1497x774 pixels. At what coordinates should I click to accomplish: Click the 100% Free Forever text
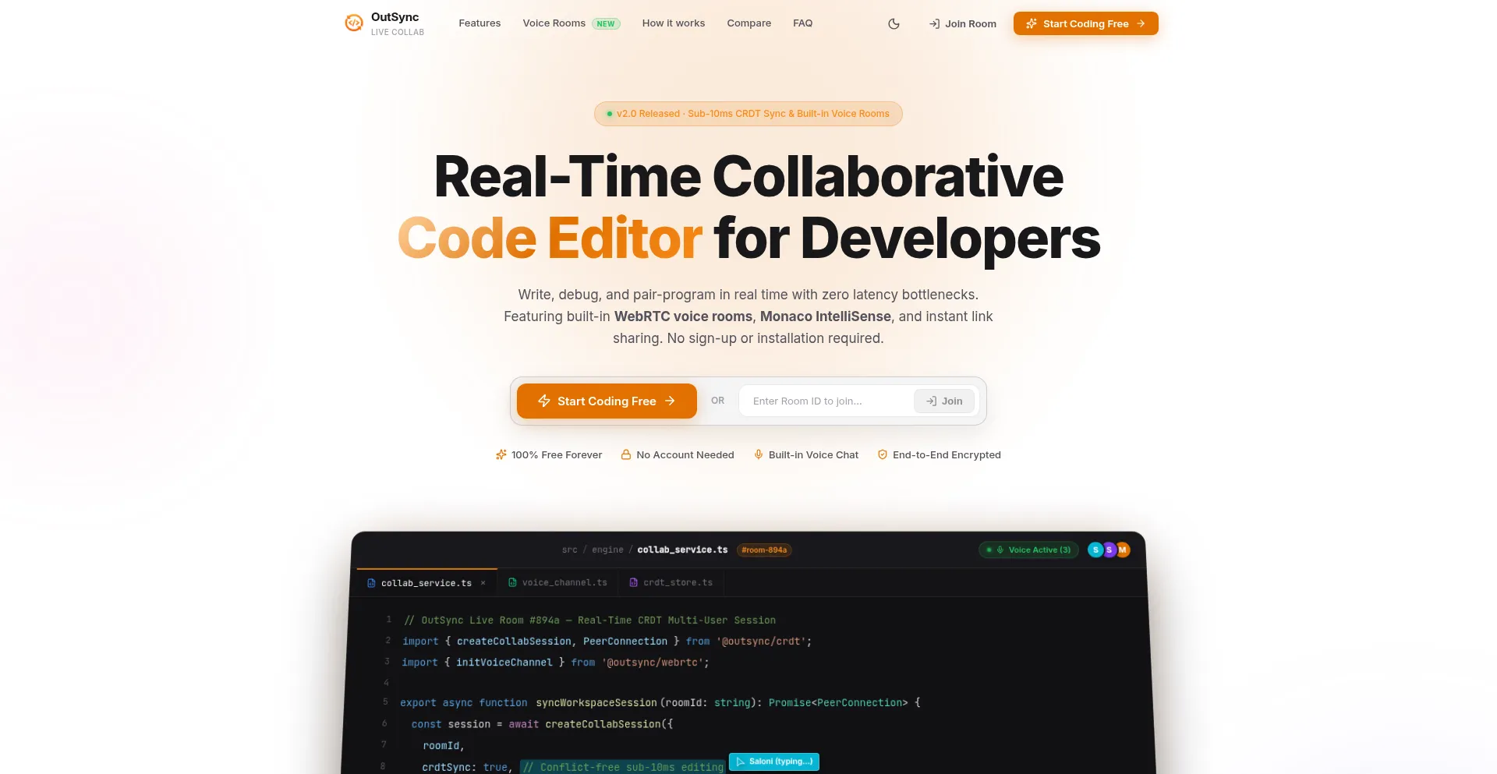pyautogui.click(x=557, y=454)
